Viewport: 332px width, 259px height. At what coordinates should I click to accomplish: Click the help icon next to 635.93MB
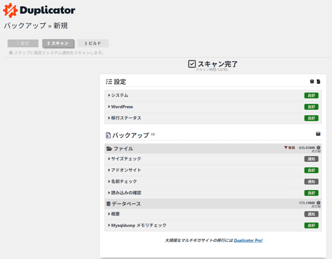click(318, 148)
